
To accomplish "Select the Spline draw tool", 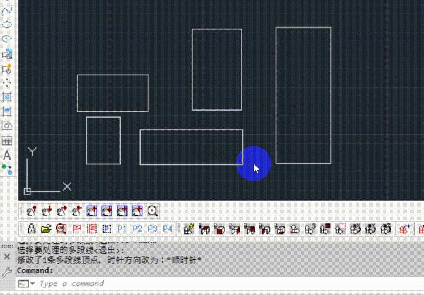I will (x=7, y=11).
